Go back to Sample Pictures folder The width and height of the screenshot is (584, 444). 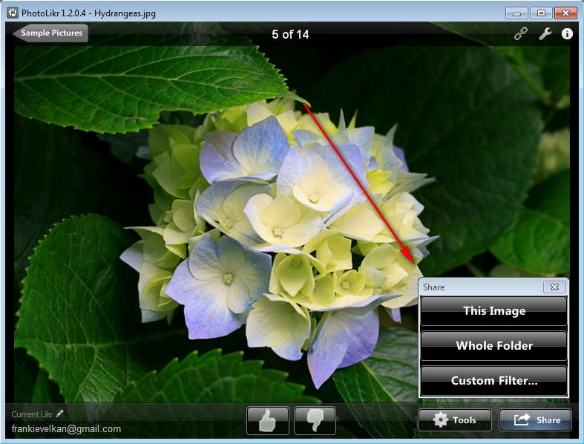(x=51, y=33)
